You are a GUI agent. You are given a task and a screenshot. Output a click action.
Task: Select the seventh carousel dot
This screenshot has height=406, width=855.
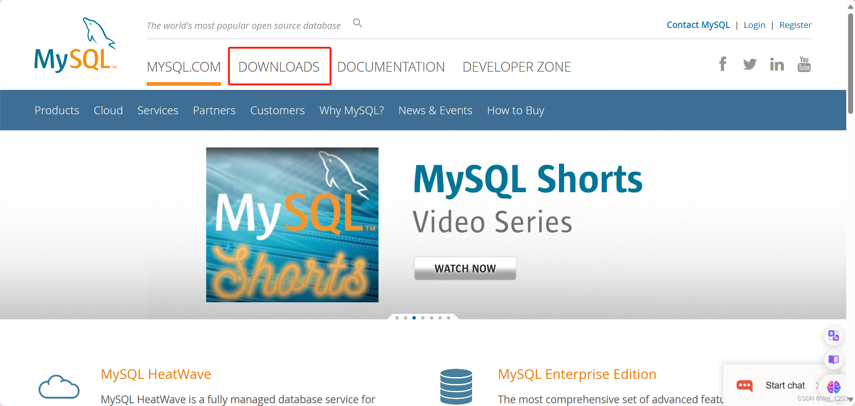point(449,318)
